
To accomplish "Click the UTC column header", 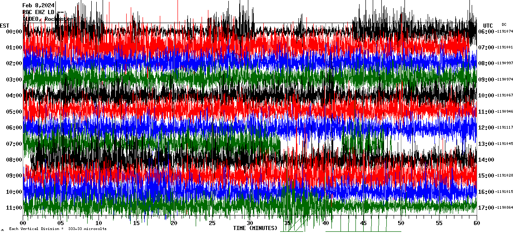I will (488, 25).
